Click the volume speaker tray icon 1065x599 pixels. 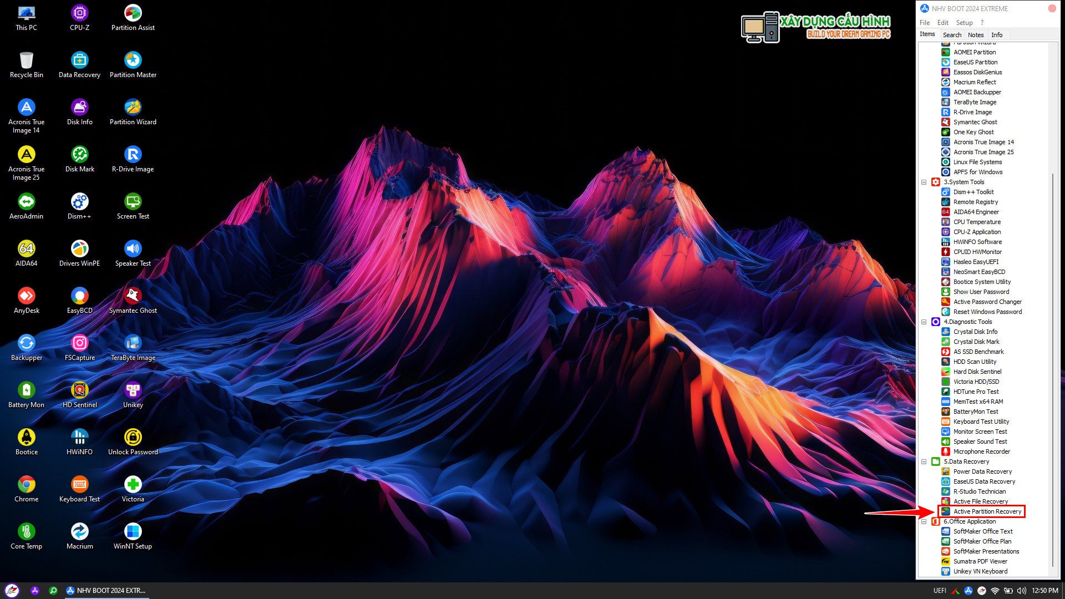click(x=1022, y=591)
